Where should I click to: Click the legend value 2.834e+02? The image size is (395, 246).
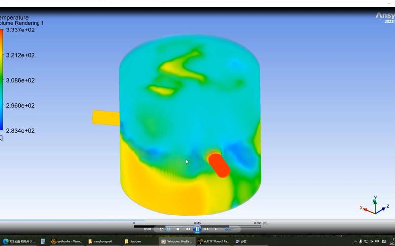coord(20,131)
